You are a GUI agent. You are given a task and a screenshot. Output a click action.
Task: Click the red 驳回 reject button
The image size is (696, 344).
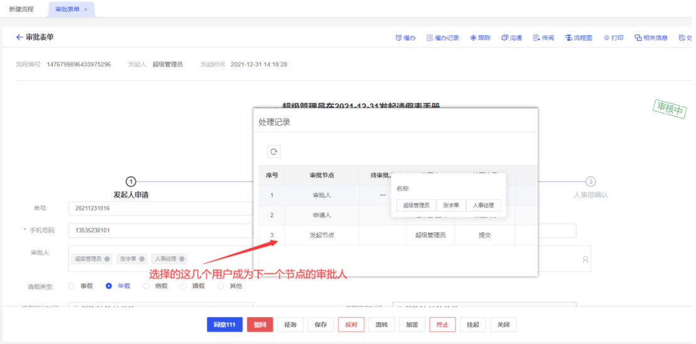[x=259, y=325]
